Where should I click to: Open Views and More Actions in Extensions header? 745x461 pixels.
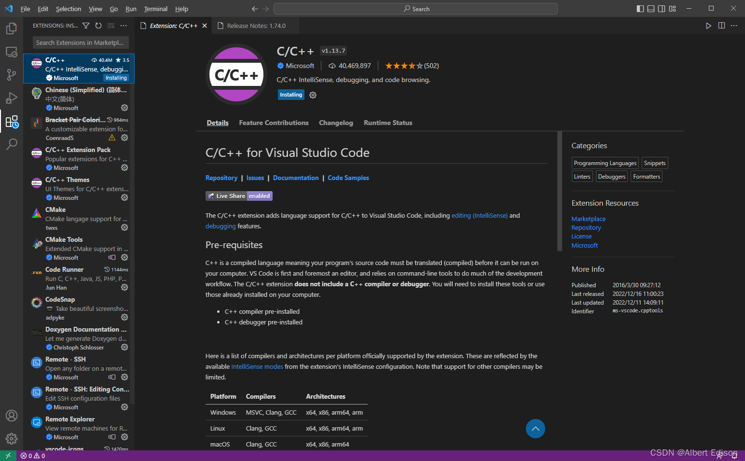pos(124,26)
